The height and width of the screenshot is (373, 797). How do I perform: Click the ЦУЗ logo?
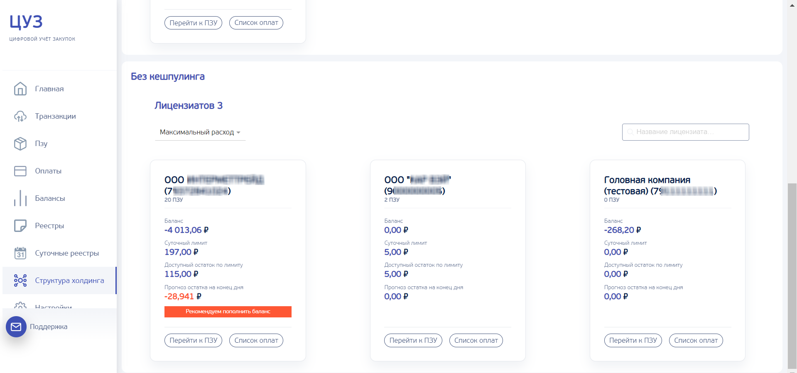(x=26, y=22)
